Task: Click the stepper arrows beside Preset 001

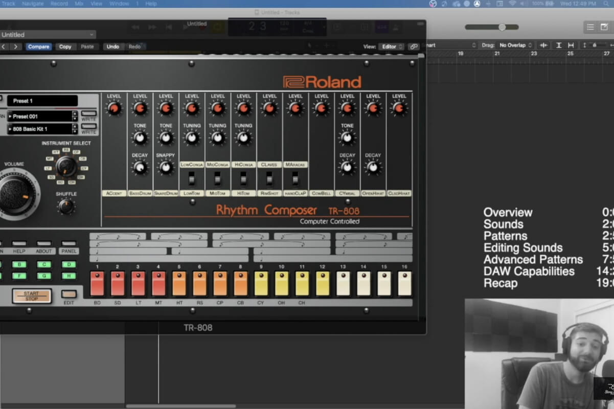Action: point(75,117)
